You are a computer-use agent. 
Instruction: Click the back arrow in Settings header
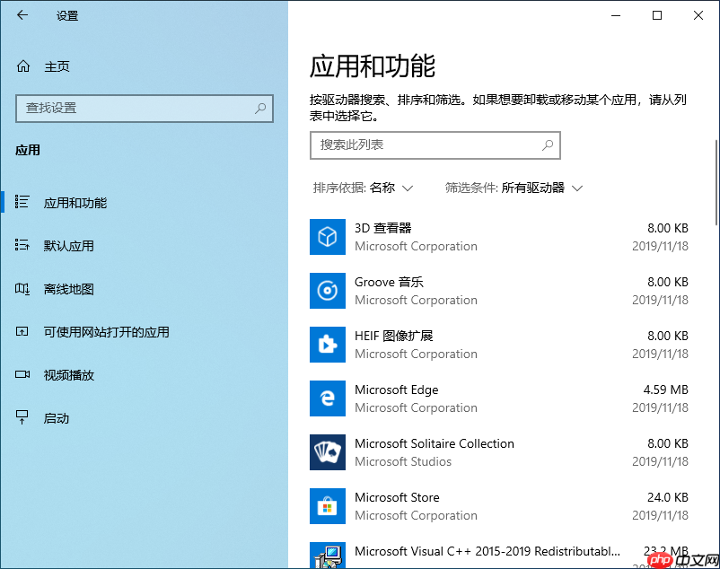pos(22,15)
